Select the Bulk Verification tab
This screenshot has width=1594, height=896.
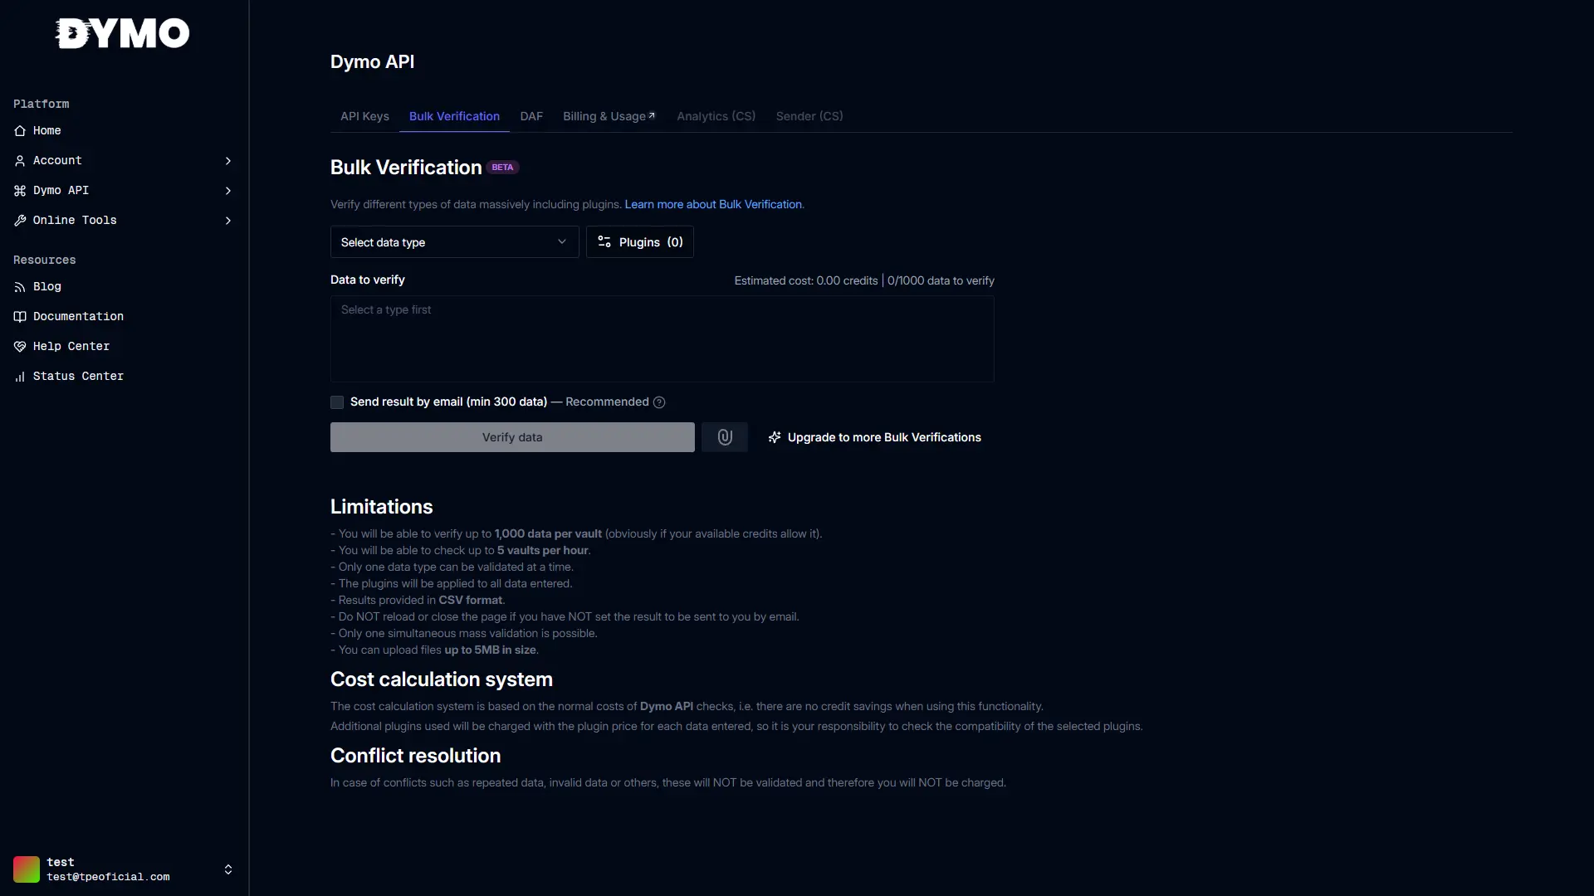pyautogui.click(x=454, y=116)
